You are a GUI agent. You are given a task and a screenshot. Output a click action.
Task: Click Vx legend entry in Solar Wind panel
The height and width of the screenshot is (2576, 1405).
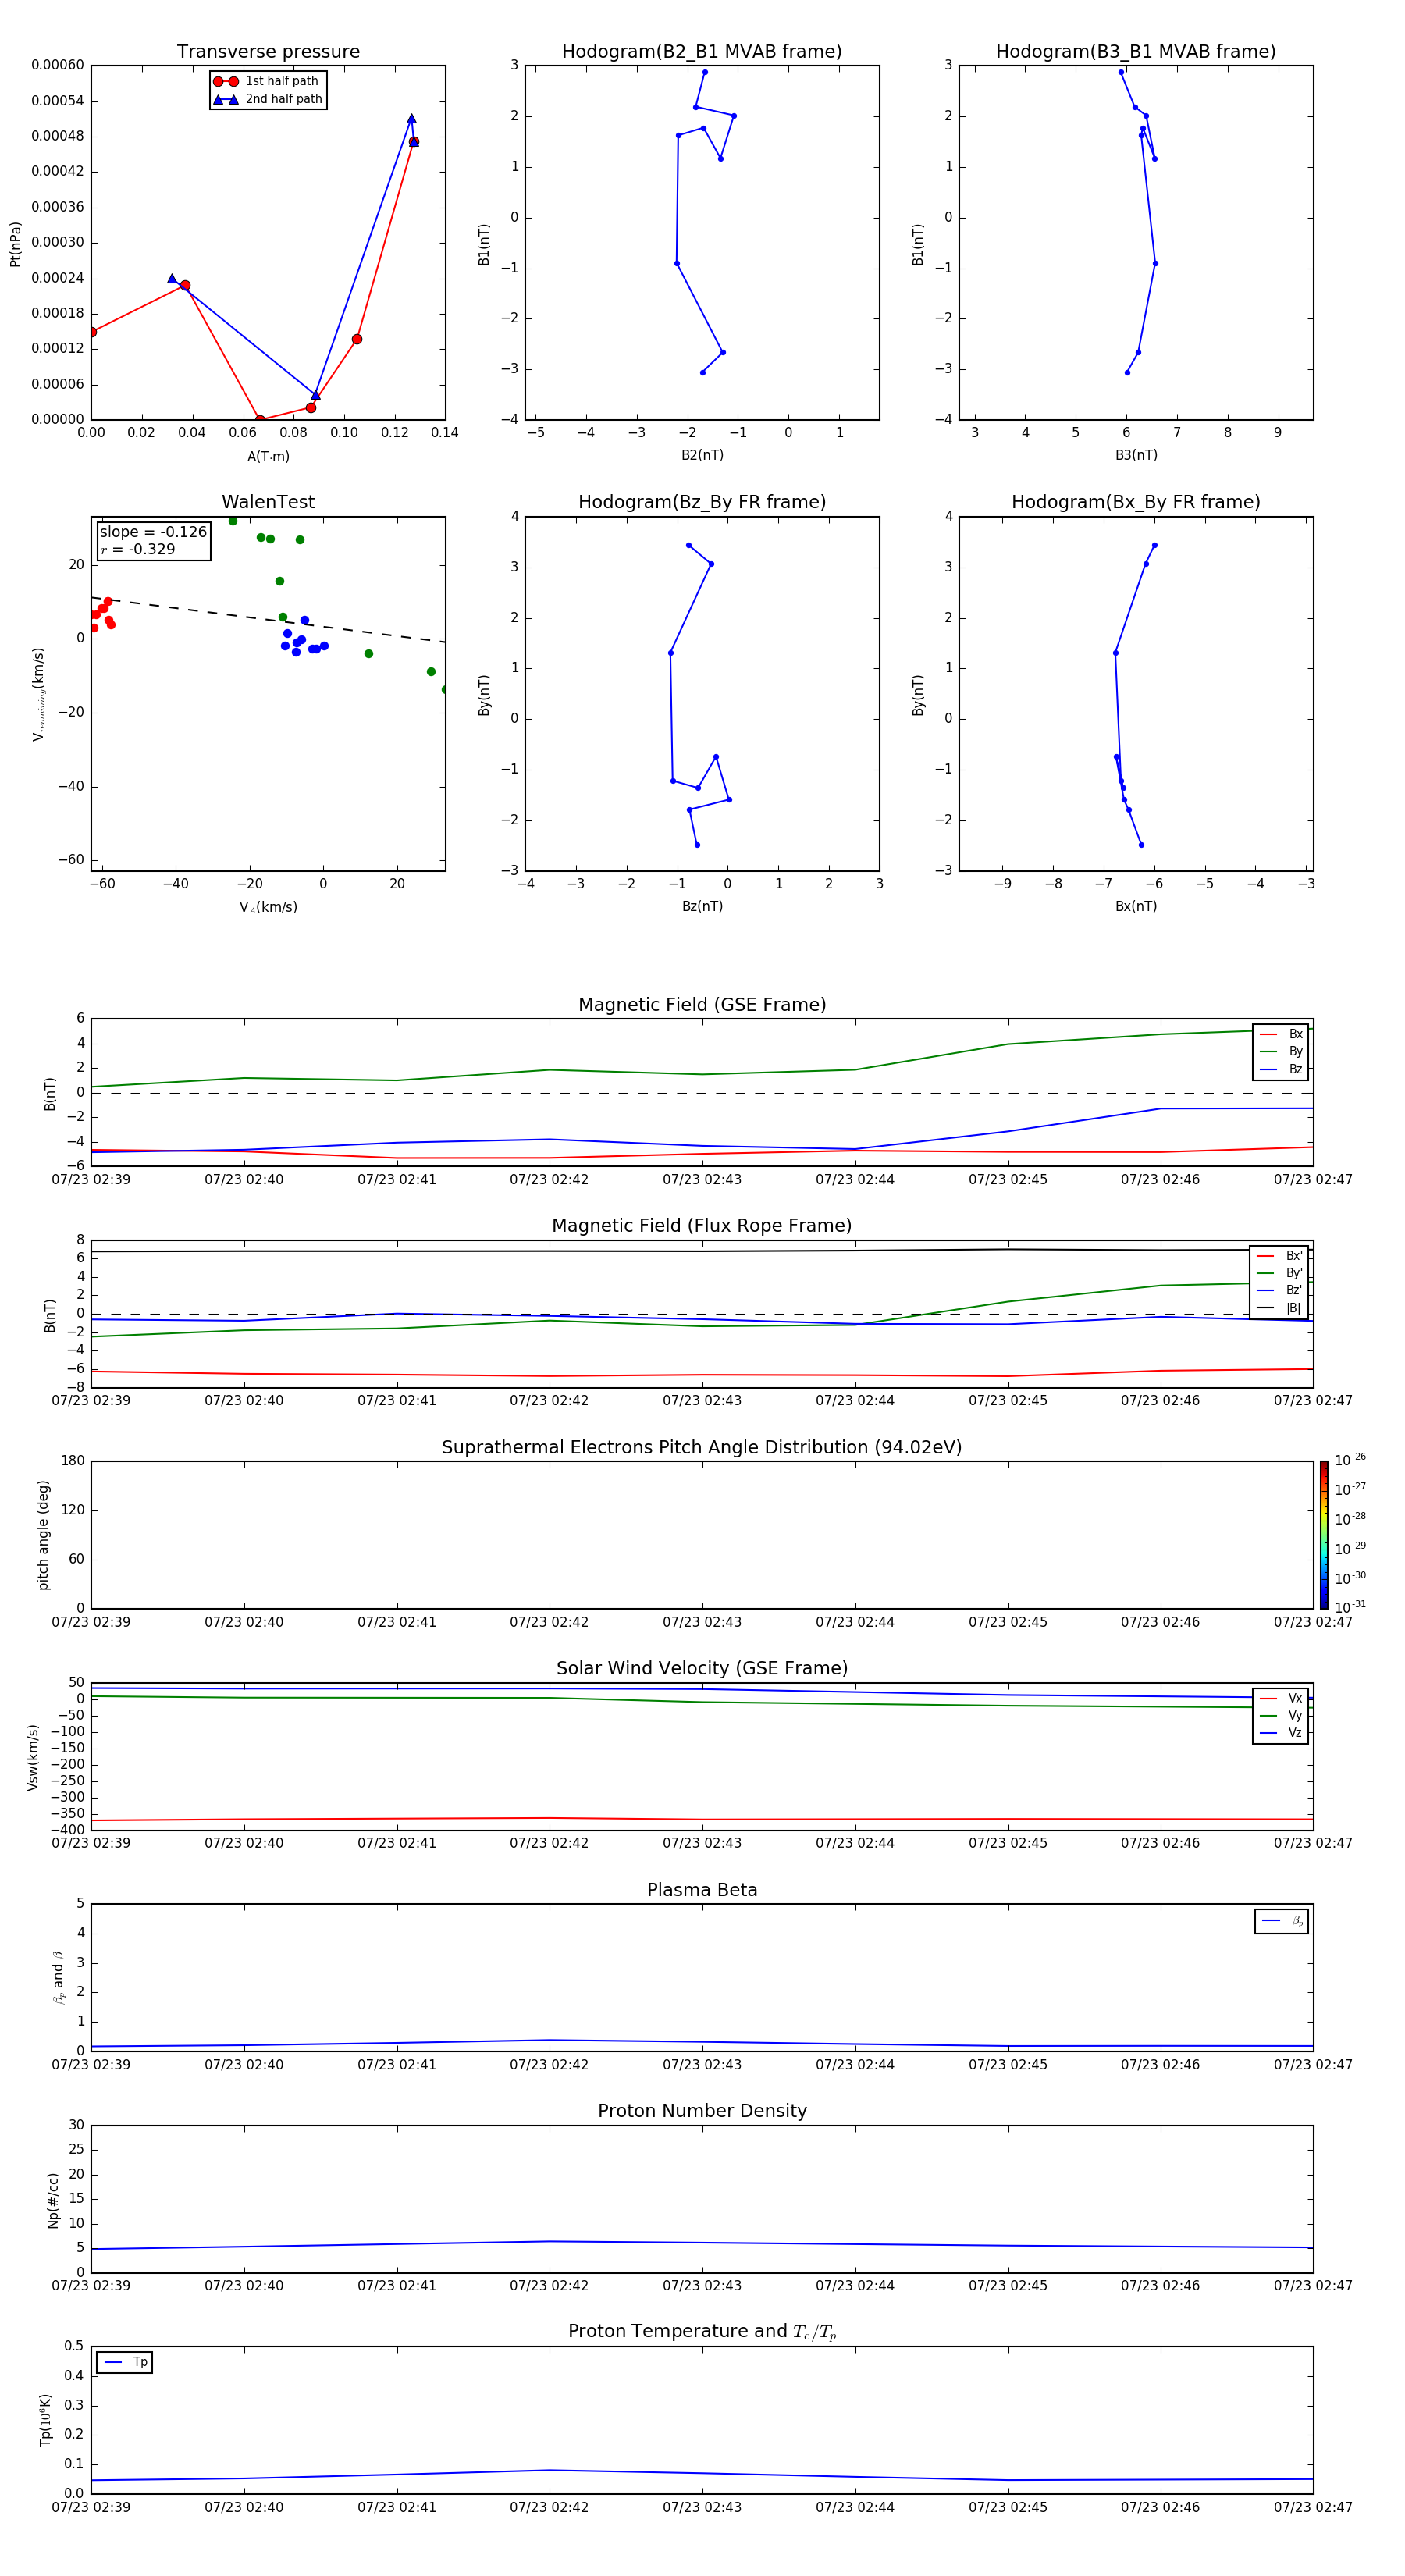(1281, 1698)
